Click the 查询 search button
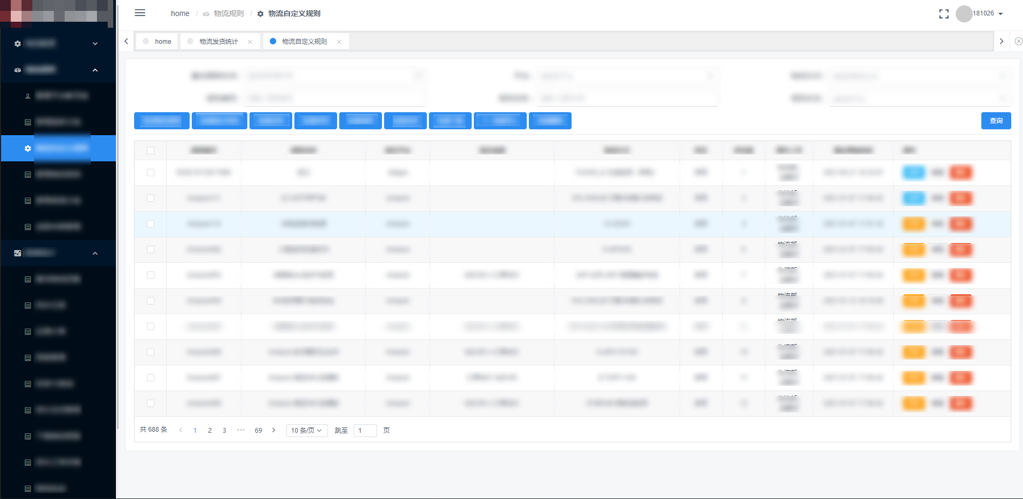This screenshot has height=499, width=1023. [996, 121]
